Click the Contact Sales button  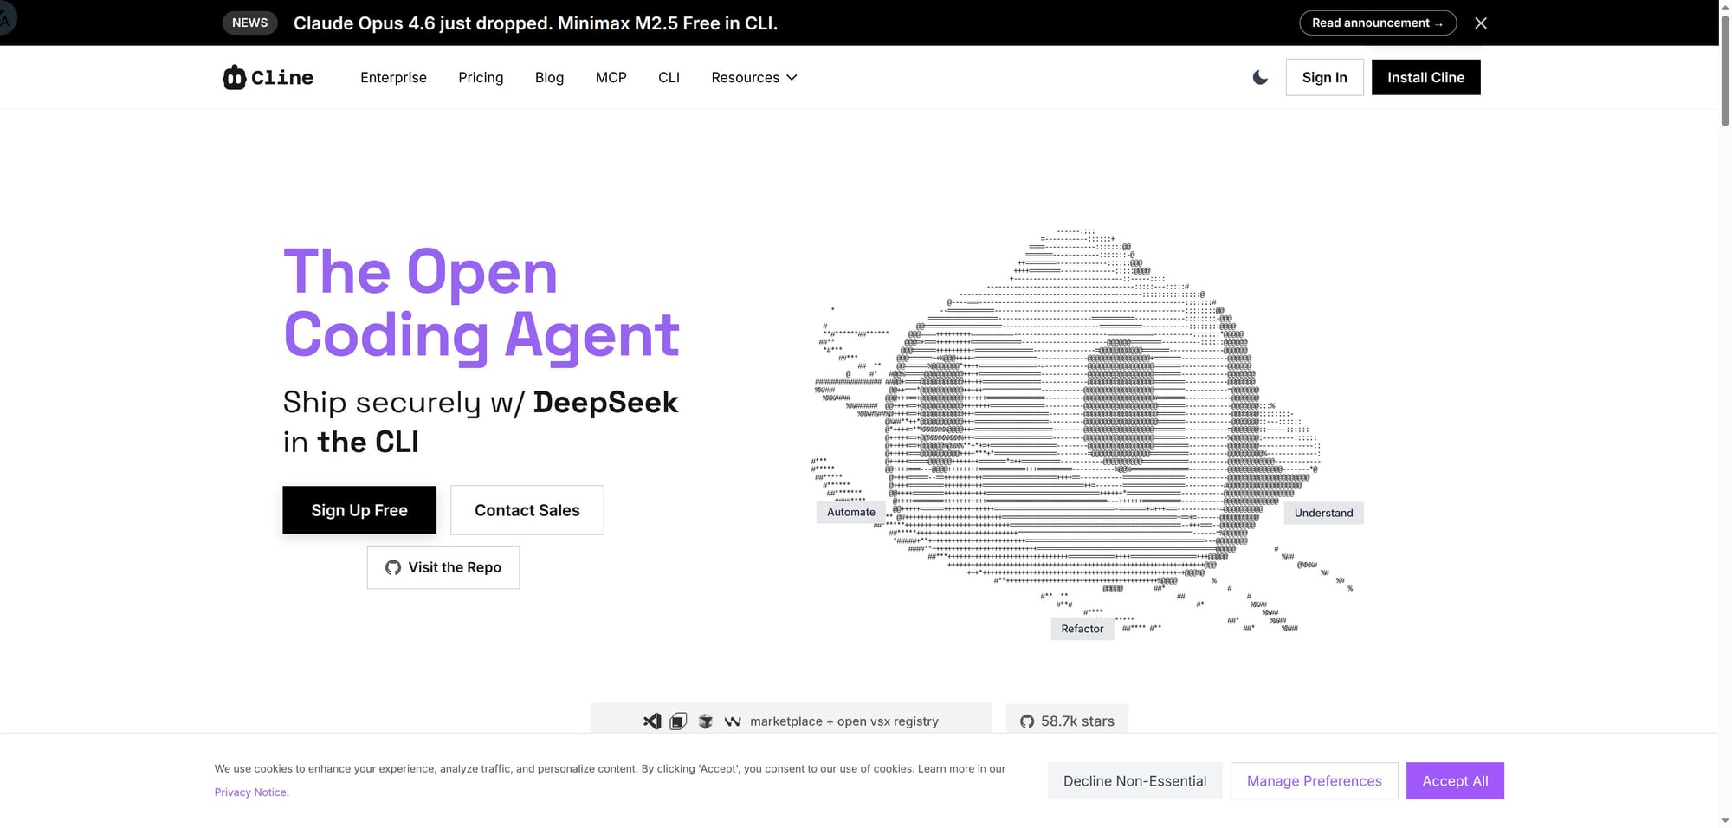pos(527,510)
